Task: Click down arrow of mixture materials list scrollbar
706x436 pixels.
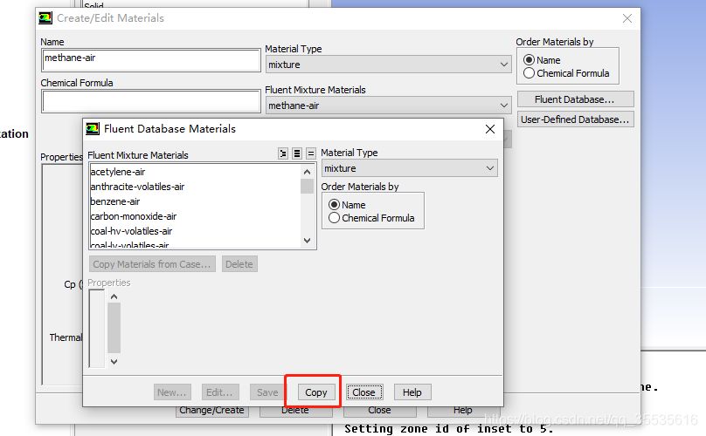Action: (x=307, y=241)
